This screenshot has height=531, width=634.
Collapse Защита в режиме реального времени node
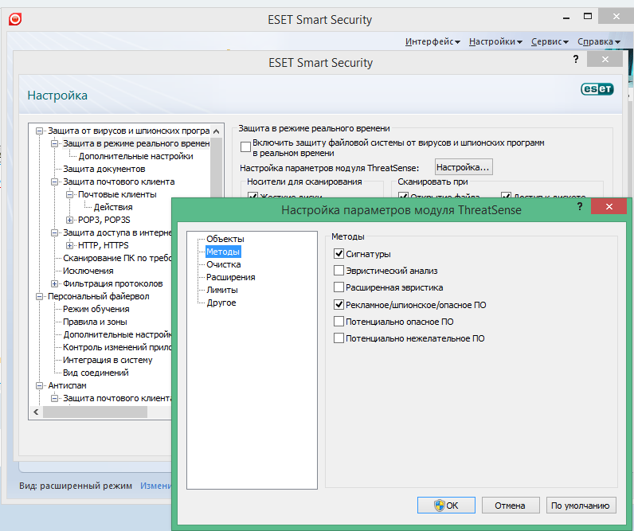54,143
